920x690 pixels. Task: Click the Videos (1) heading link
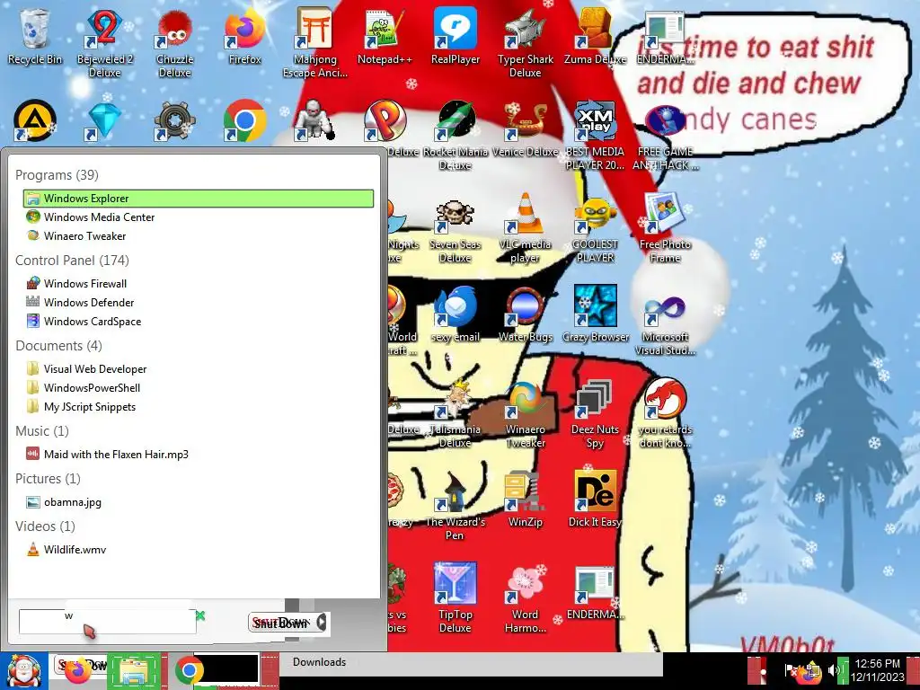coord(45,526)
